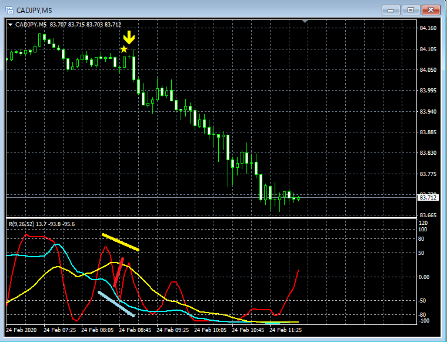Click the 24 Feb 08:05 time label
447x342 pixels.
[97, 330]
